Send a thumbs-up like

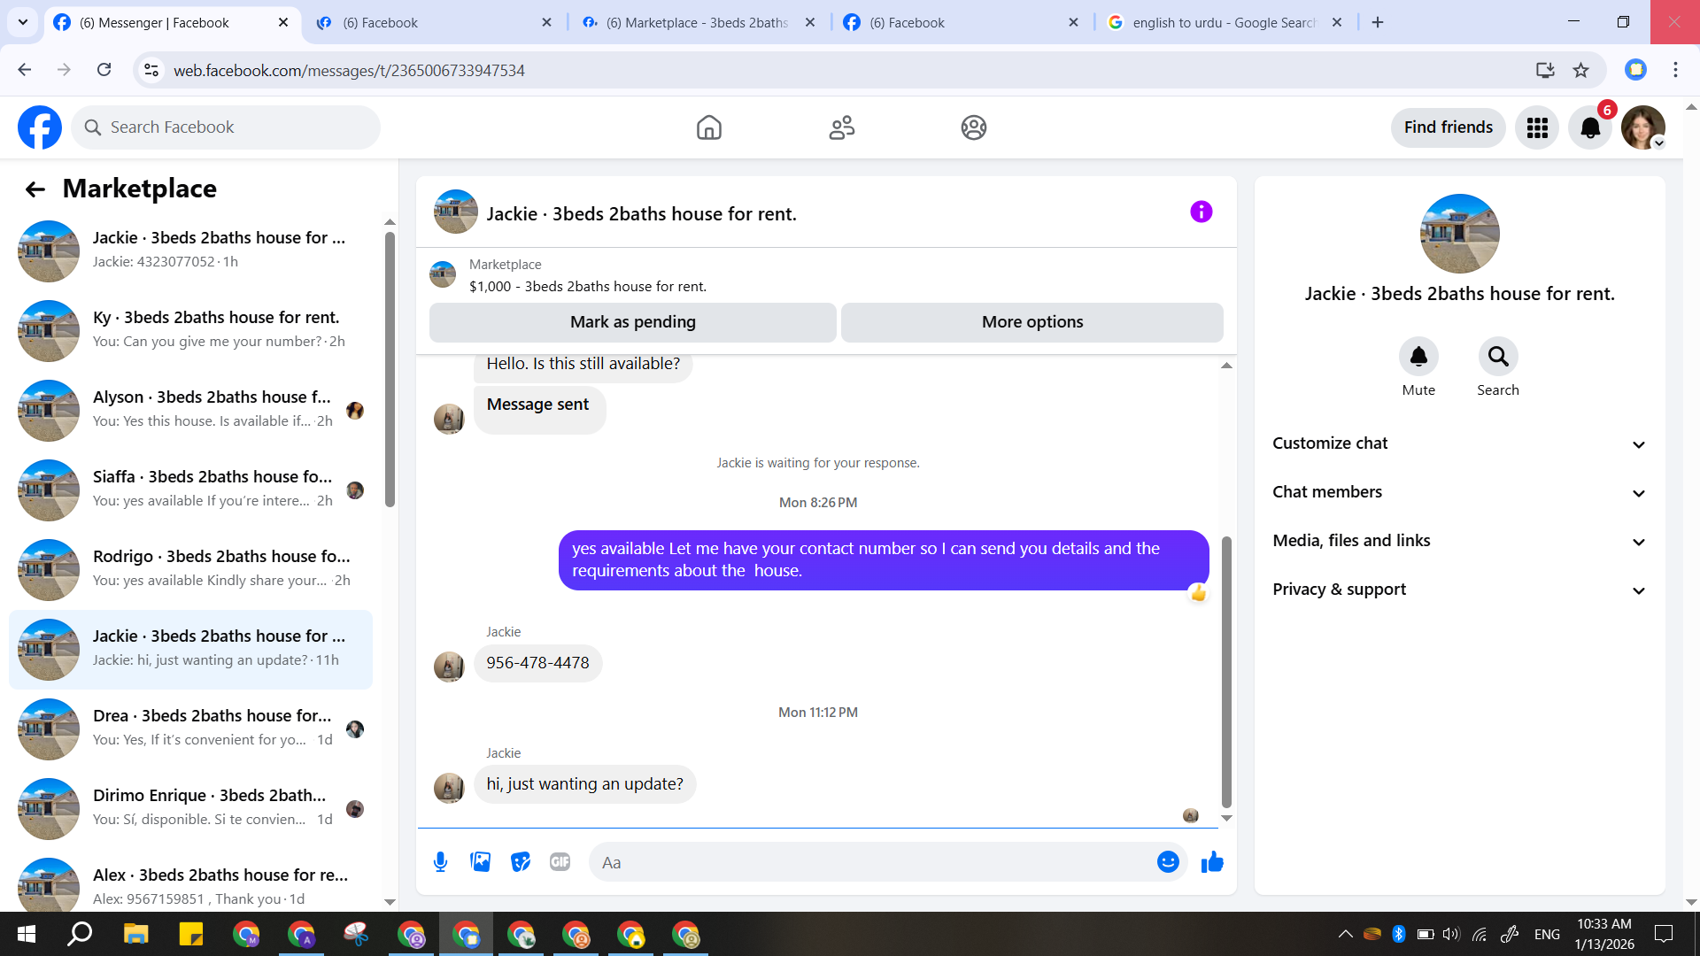[x=1212, y=862]
